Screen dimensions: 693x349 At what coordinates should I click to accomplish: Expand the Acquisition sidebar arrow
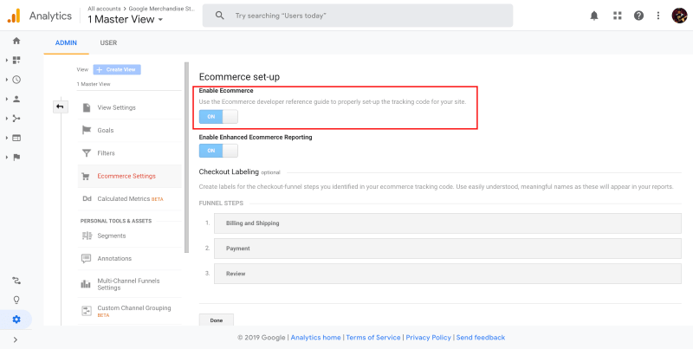coord(7,119)
